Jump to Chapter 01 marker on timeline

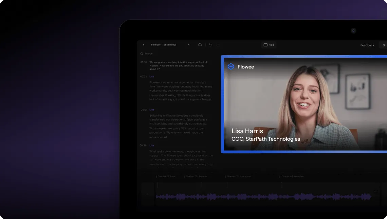(166, 176)
